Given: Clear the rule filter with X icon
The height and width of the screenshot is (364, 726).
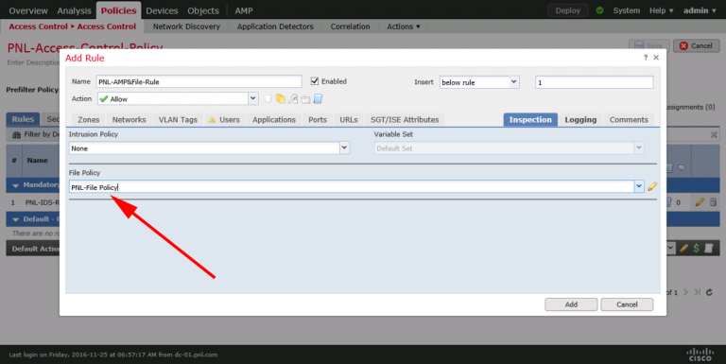Looking at the screenshot, I should coord(714,135).
